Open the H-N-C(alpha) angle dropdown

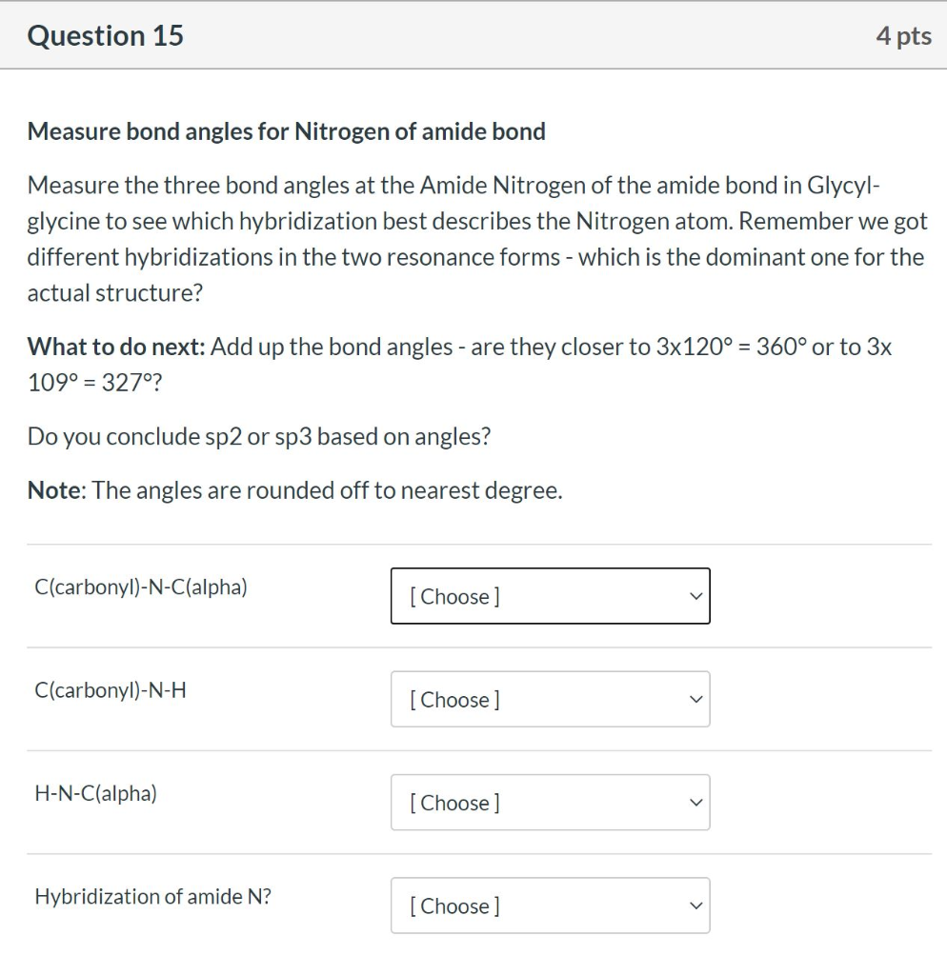[550, 803]
